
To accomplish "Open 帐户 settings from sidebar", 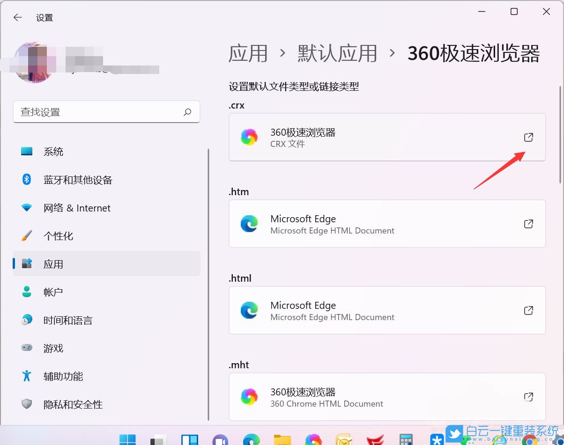I will (53, 292).
